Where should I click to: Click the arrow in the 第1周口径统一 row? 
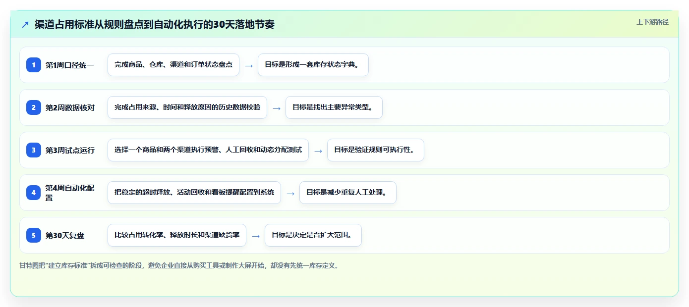(249, 65)
